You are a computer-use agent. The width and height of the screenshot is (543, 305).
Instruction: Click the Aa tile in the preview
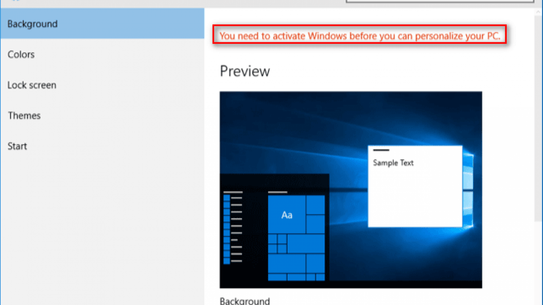287,215
